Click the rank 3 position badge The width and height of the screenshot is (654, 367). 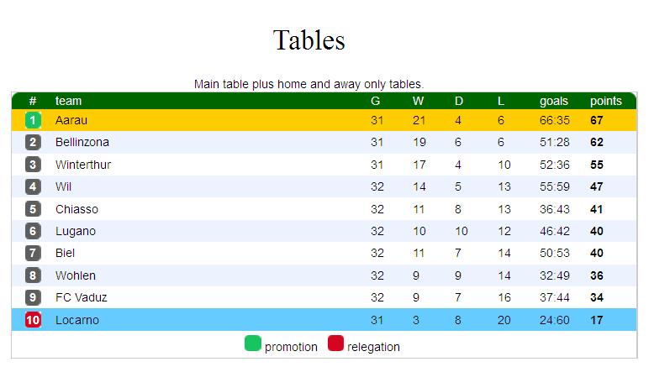[33, 165]
